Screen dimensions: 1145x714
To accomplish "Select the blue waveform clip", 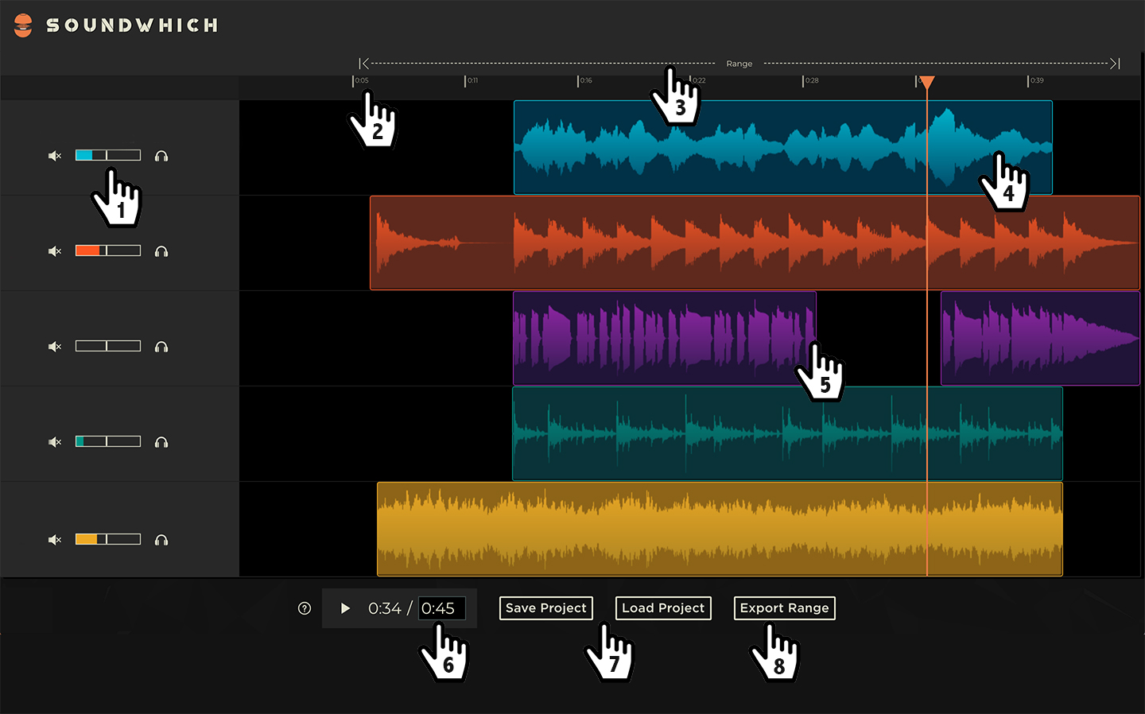I will click(x=783, y=147).
